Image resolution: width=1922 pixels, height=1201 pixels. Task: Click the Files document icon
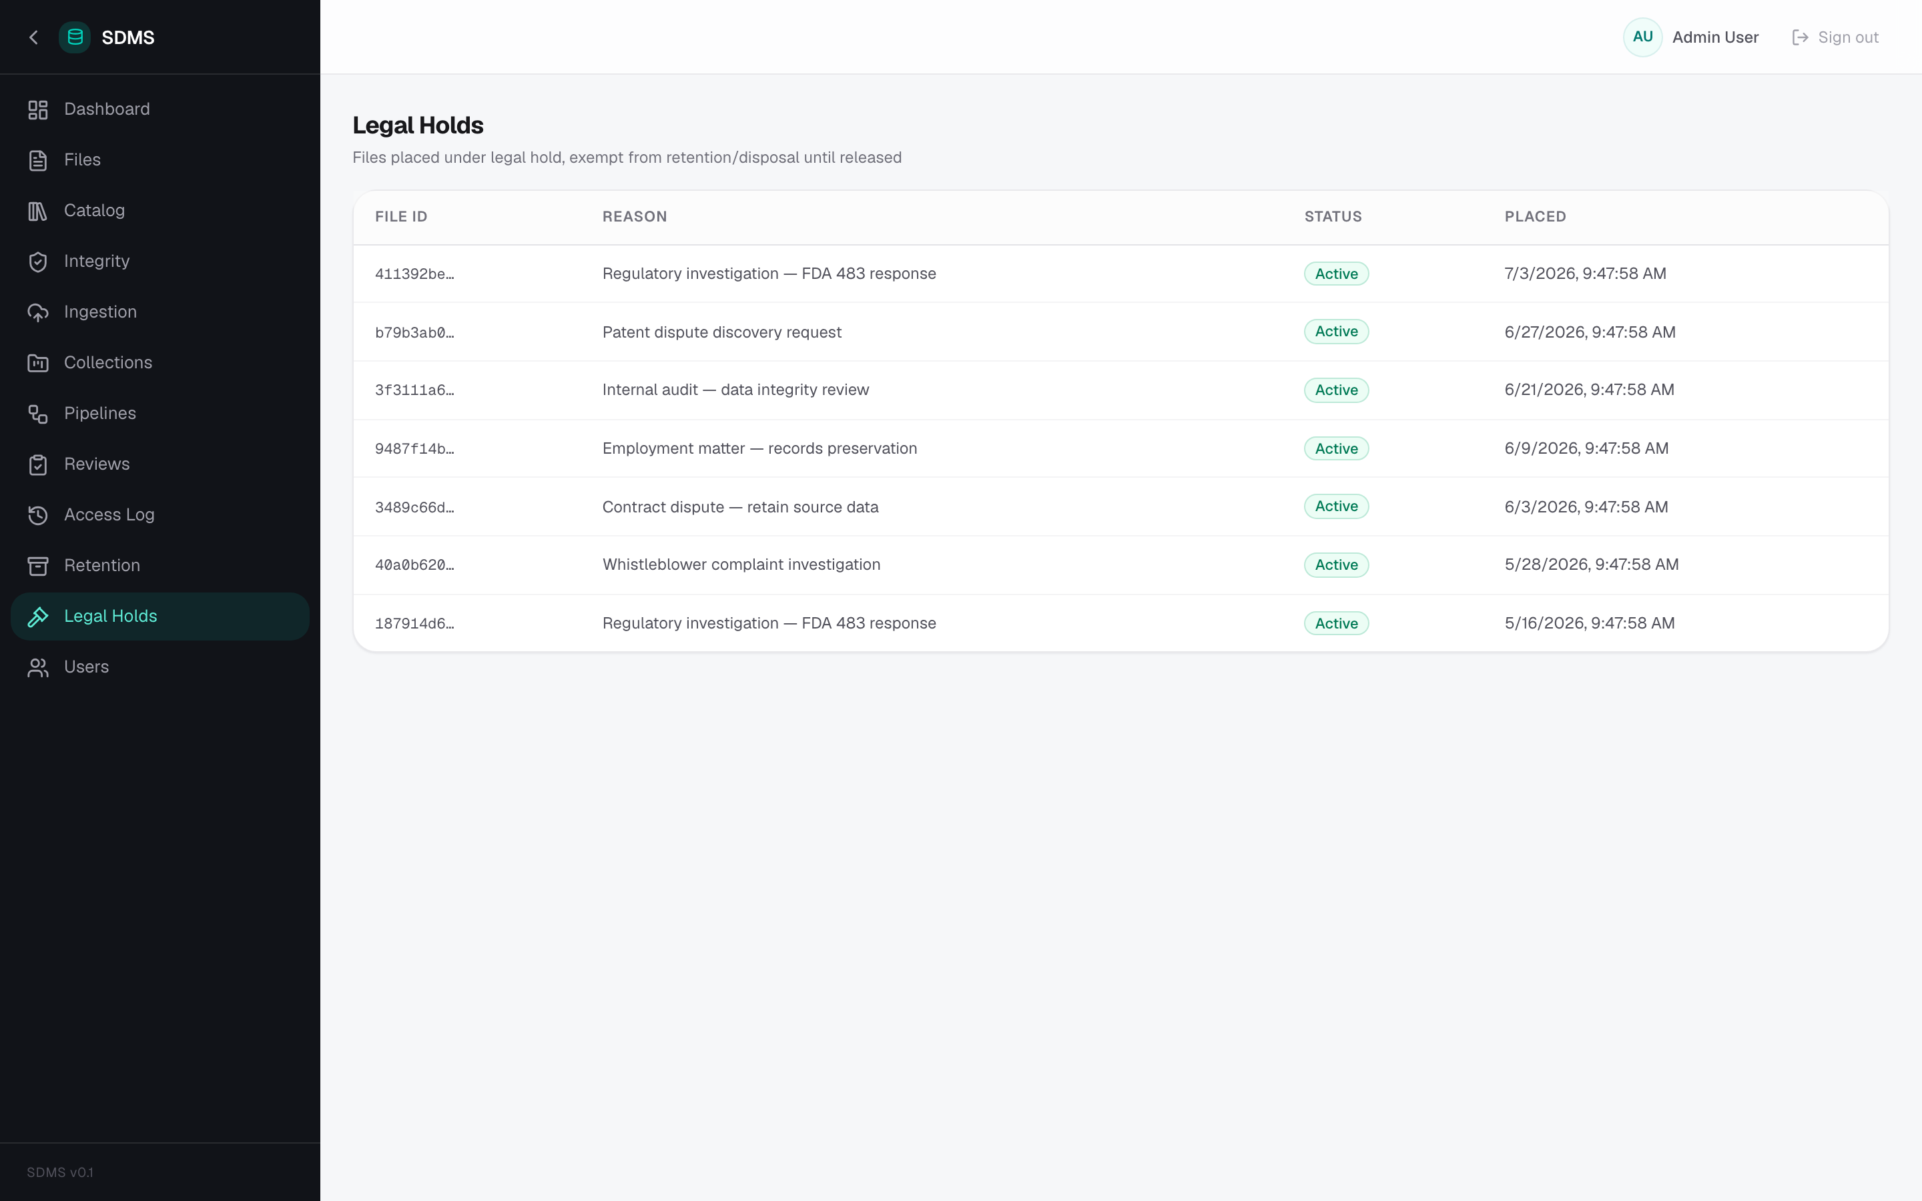(x=38, y=160)
